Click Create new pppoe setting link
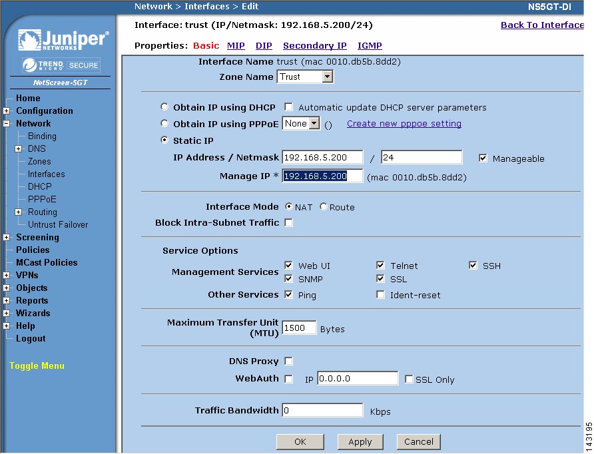Screen dimensions: 594x454 point(404,123)
